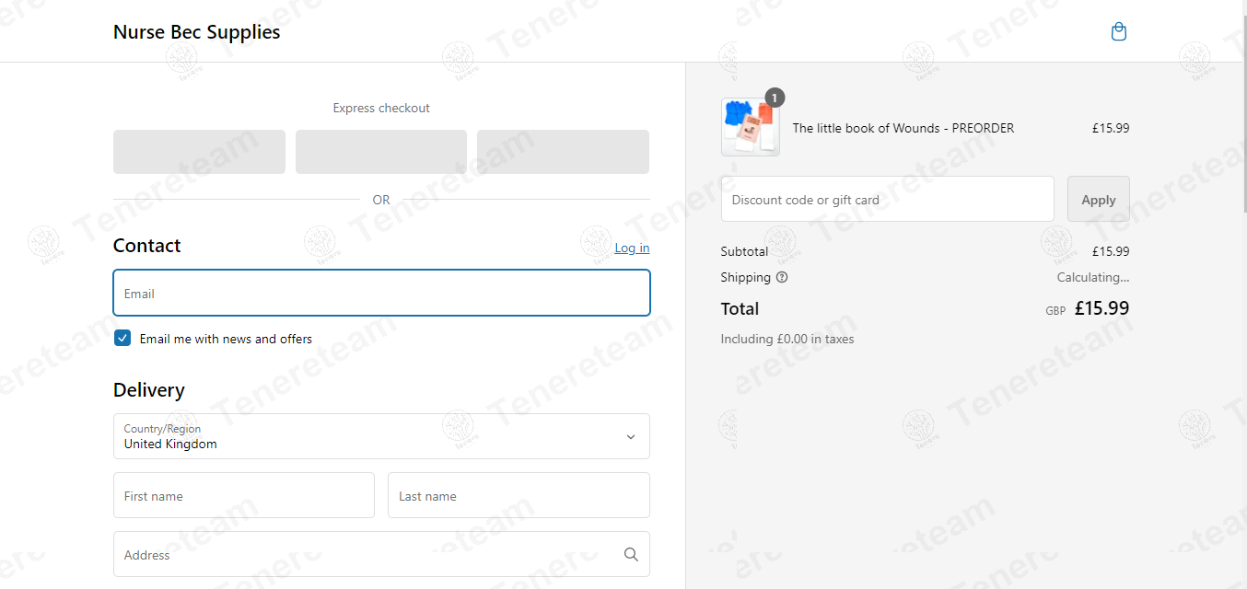Viewport: 1247px width, 589px height.
Task: Click the shipping help question mark icon
Action: coord(782,277)
